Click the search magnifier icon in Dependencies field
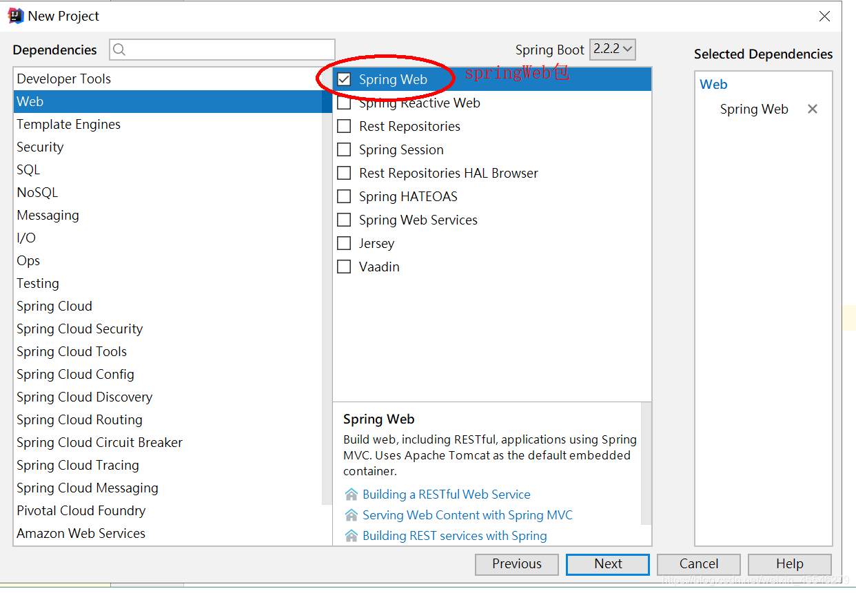Image resolution: width=856 pixels, height=593 pixels. pos(119,50)
